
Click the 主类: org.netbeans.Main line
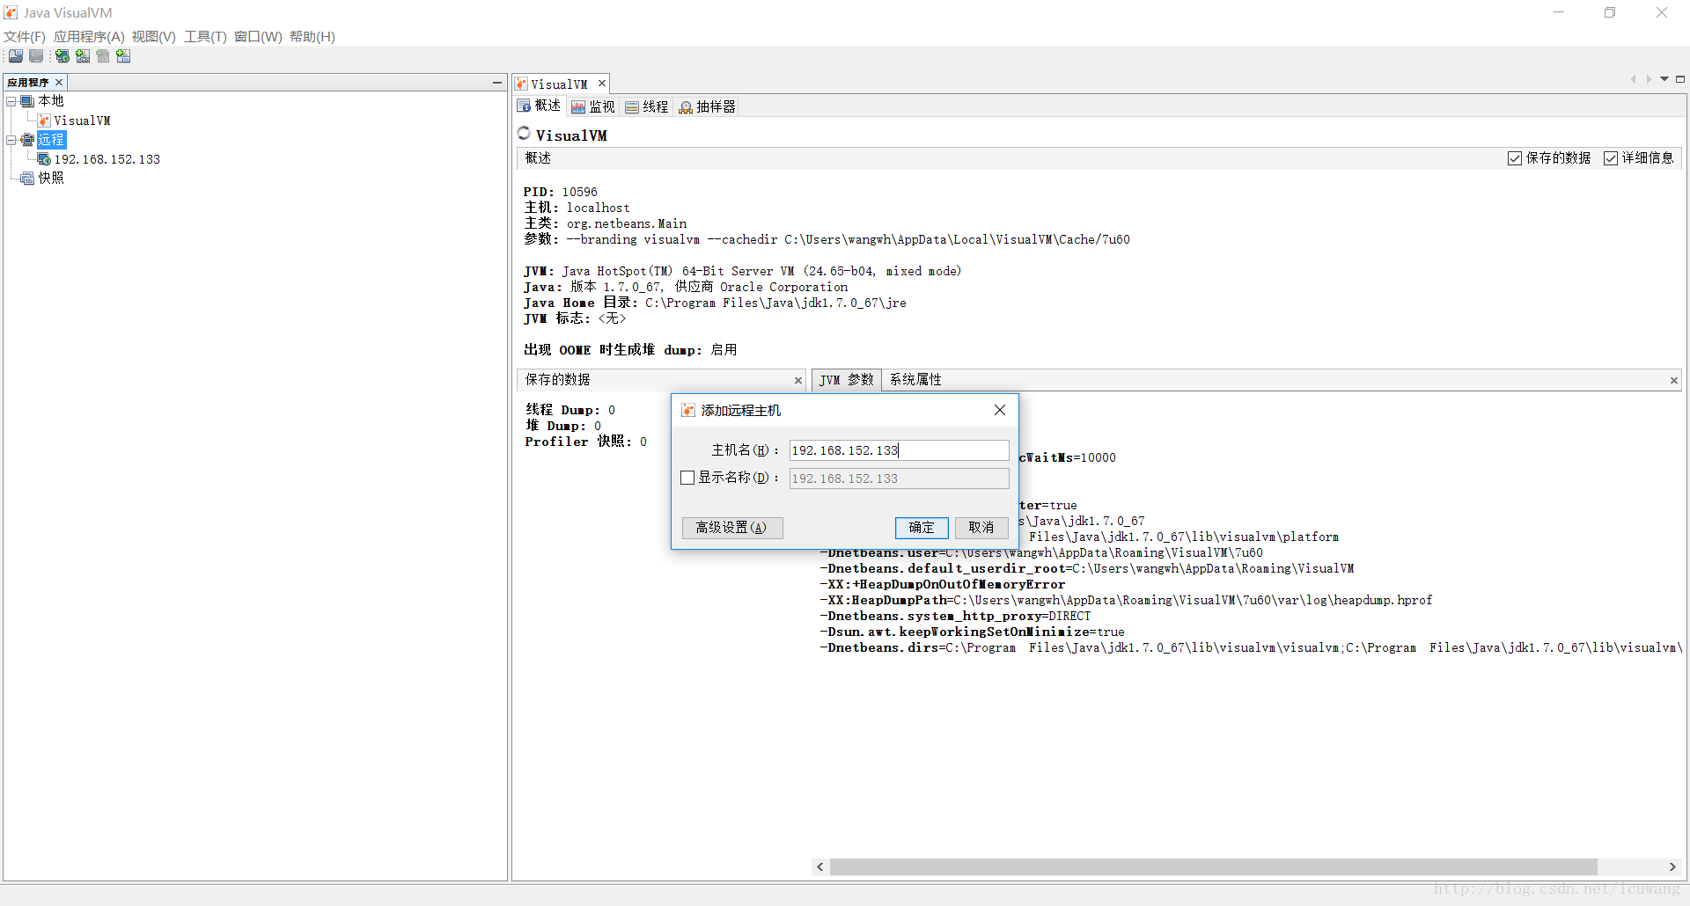pos(605,223)
